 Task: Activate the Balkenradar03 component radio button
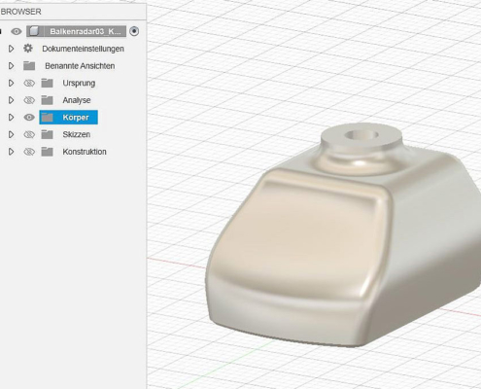[x=134, y=31]
